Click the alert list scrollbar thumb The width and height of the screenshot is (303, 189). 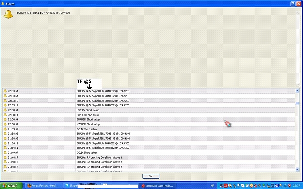(297, 103)
